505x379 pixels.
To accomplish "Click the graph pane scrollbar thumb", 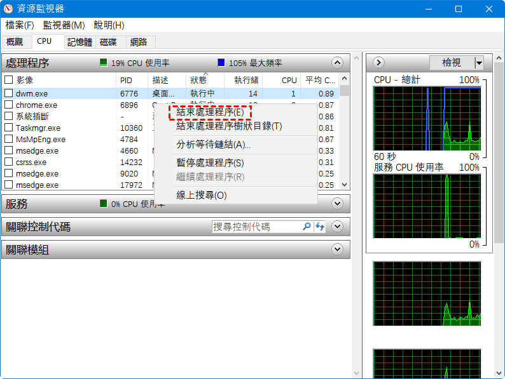I will 499,153.
